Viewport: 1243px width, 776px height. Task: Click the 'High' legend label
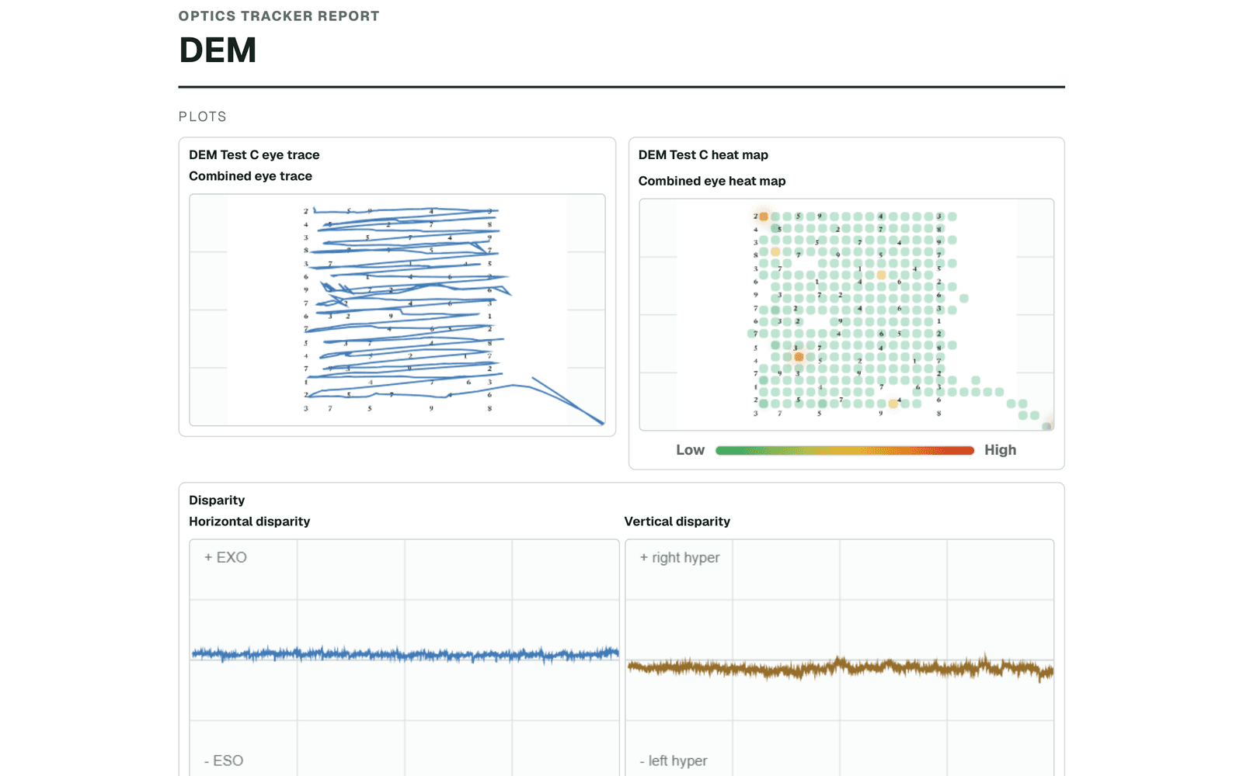[x=1000, y=450]
